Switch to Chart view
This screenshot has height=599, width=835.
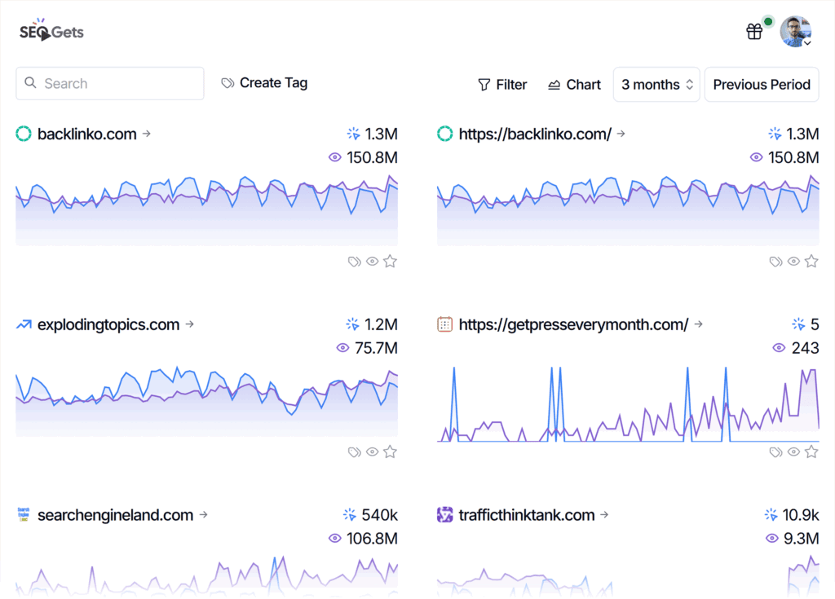coord(574,85)
